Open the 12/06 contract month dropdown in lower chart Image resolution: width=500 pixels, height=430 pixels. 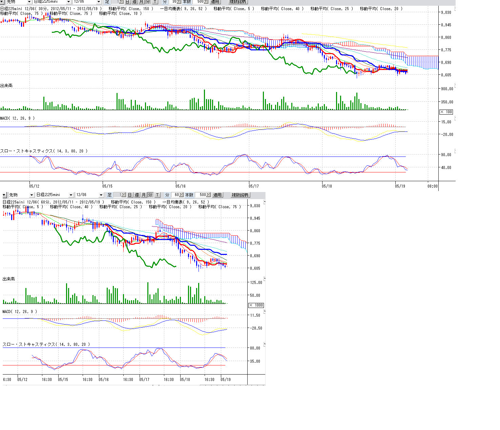101,195
